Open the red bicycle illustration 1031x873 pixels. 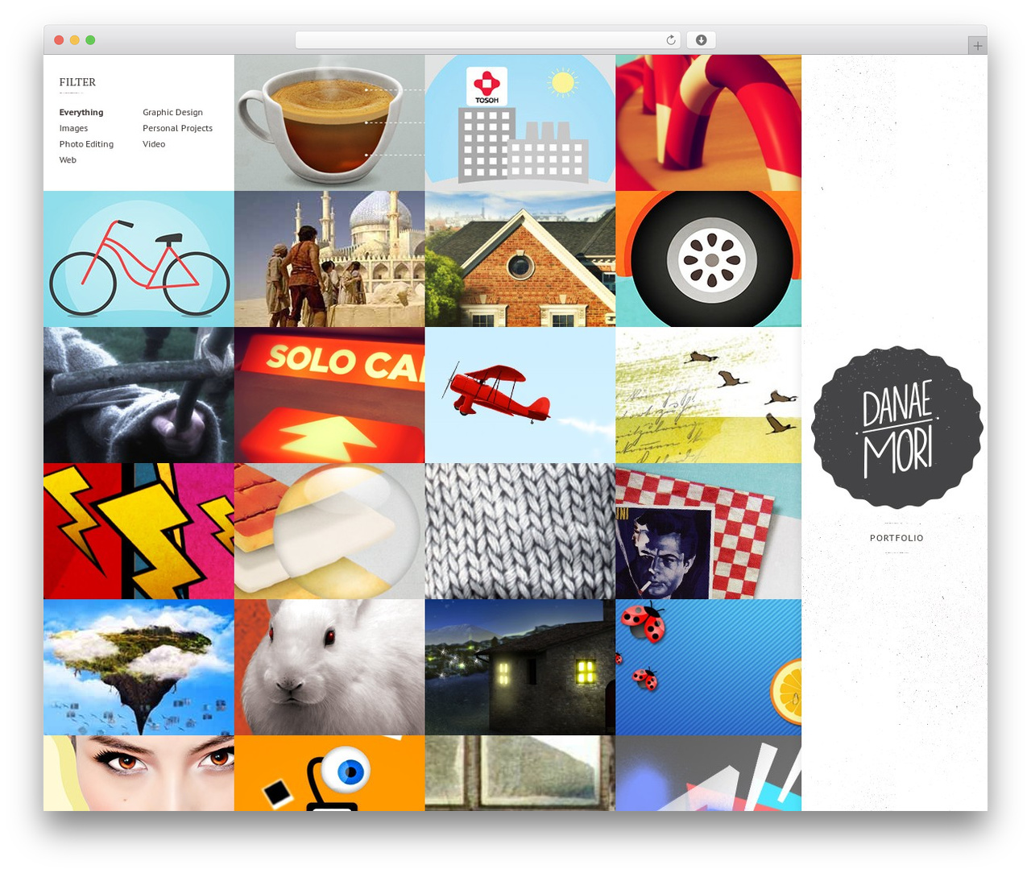pos(139,259)
